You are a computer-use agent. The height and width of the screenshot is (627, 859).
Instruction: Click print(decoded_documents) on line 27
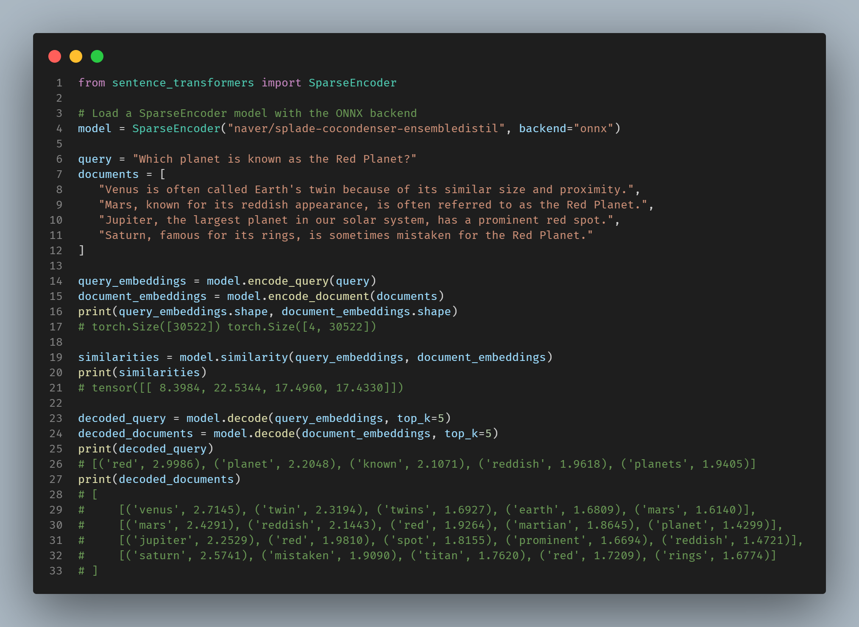click(159, 479)
